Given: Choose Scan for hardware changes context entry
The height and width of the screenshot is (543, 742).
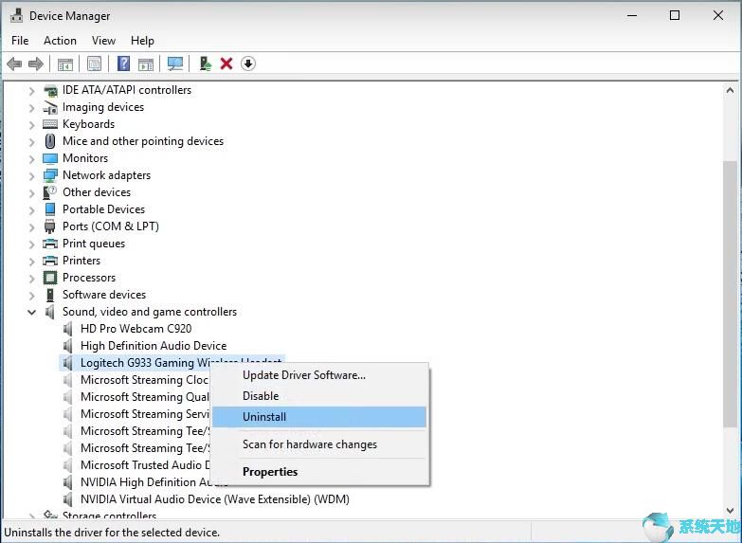Looking at the screenshot, I should 319,444.
